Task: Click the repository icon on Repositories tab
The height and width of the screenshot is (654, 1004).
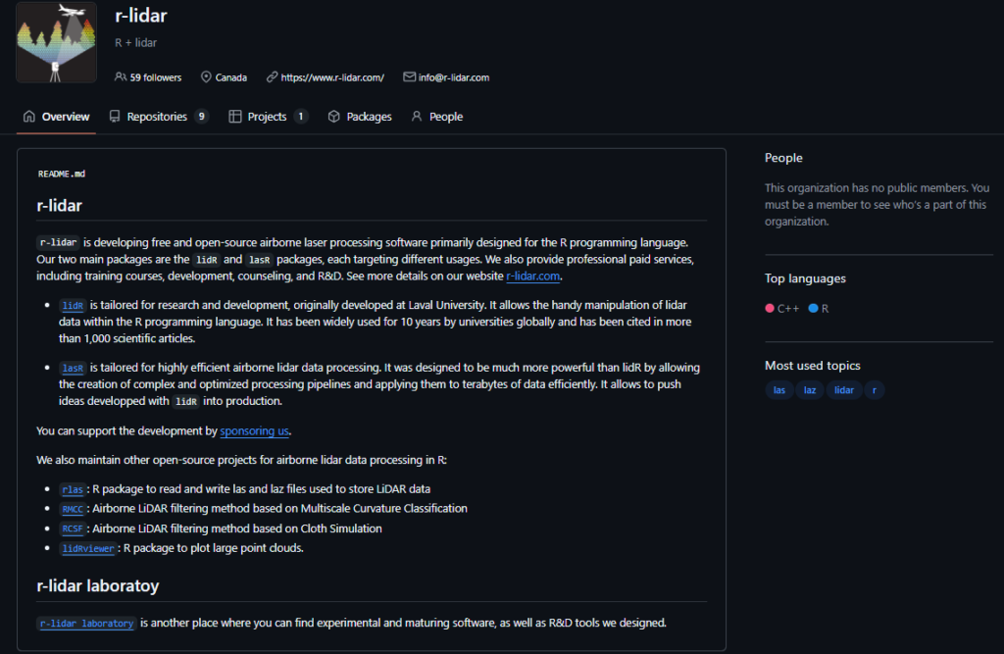Action: point(116,117)
